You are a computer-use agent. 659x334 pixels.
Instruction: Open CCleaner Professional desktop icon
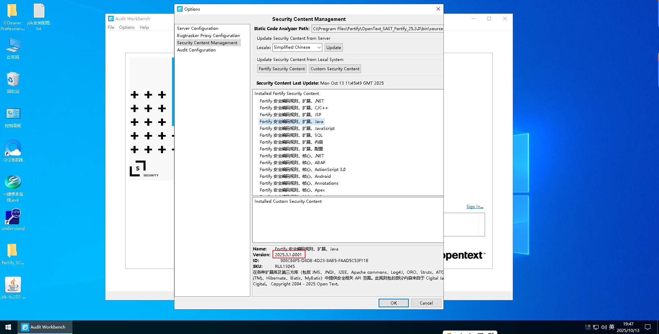tap(12, 12)
